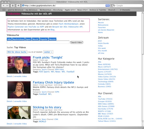Select the Populär search tab
The width and height of the screenshot is (144, 129).
44,39
